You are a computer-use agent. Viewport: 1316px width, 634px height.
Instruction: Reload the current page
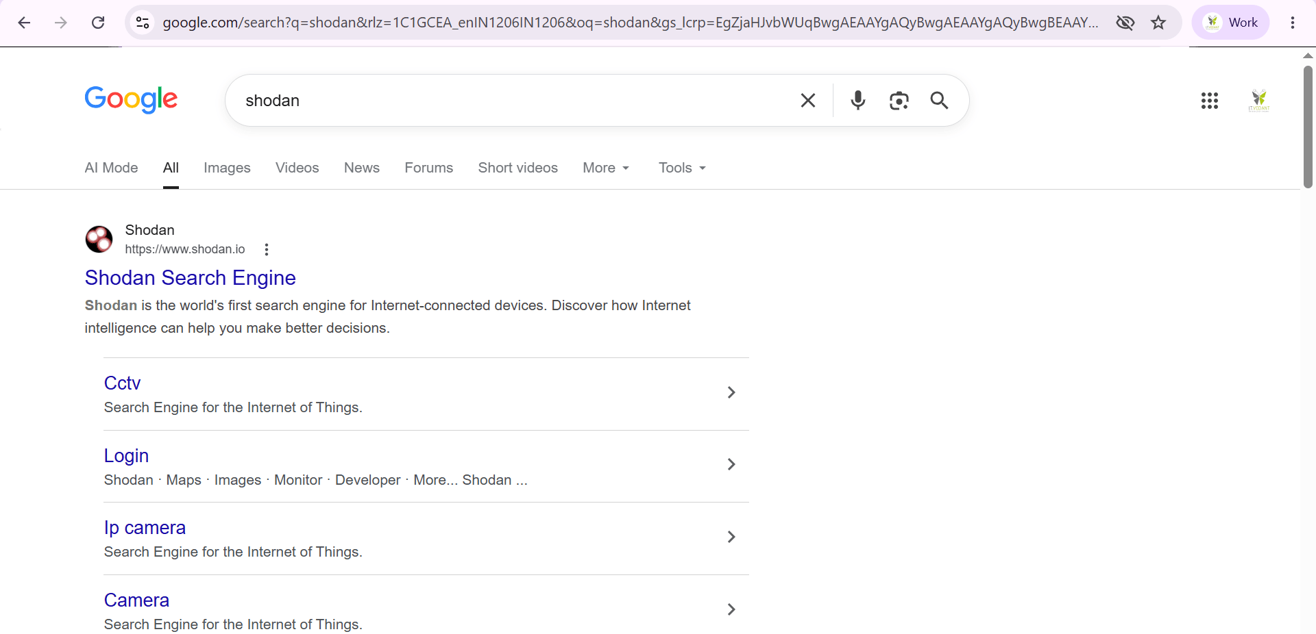(98, 23)
